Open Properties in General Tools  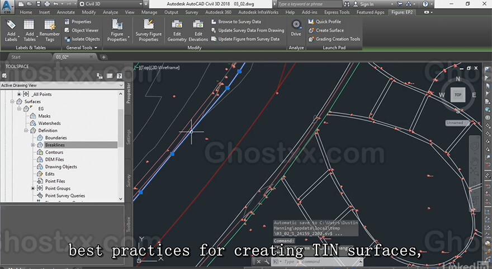point(78,22)
